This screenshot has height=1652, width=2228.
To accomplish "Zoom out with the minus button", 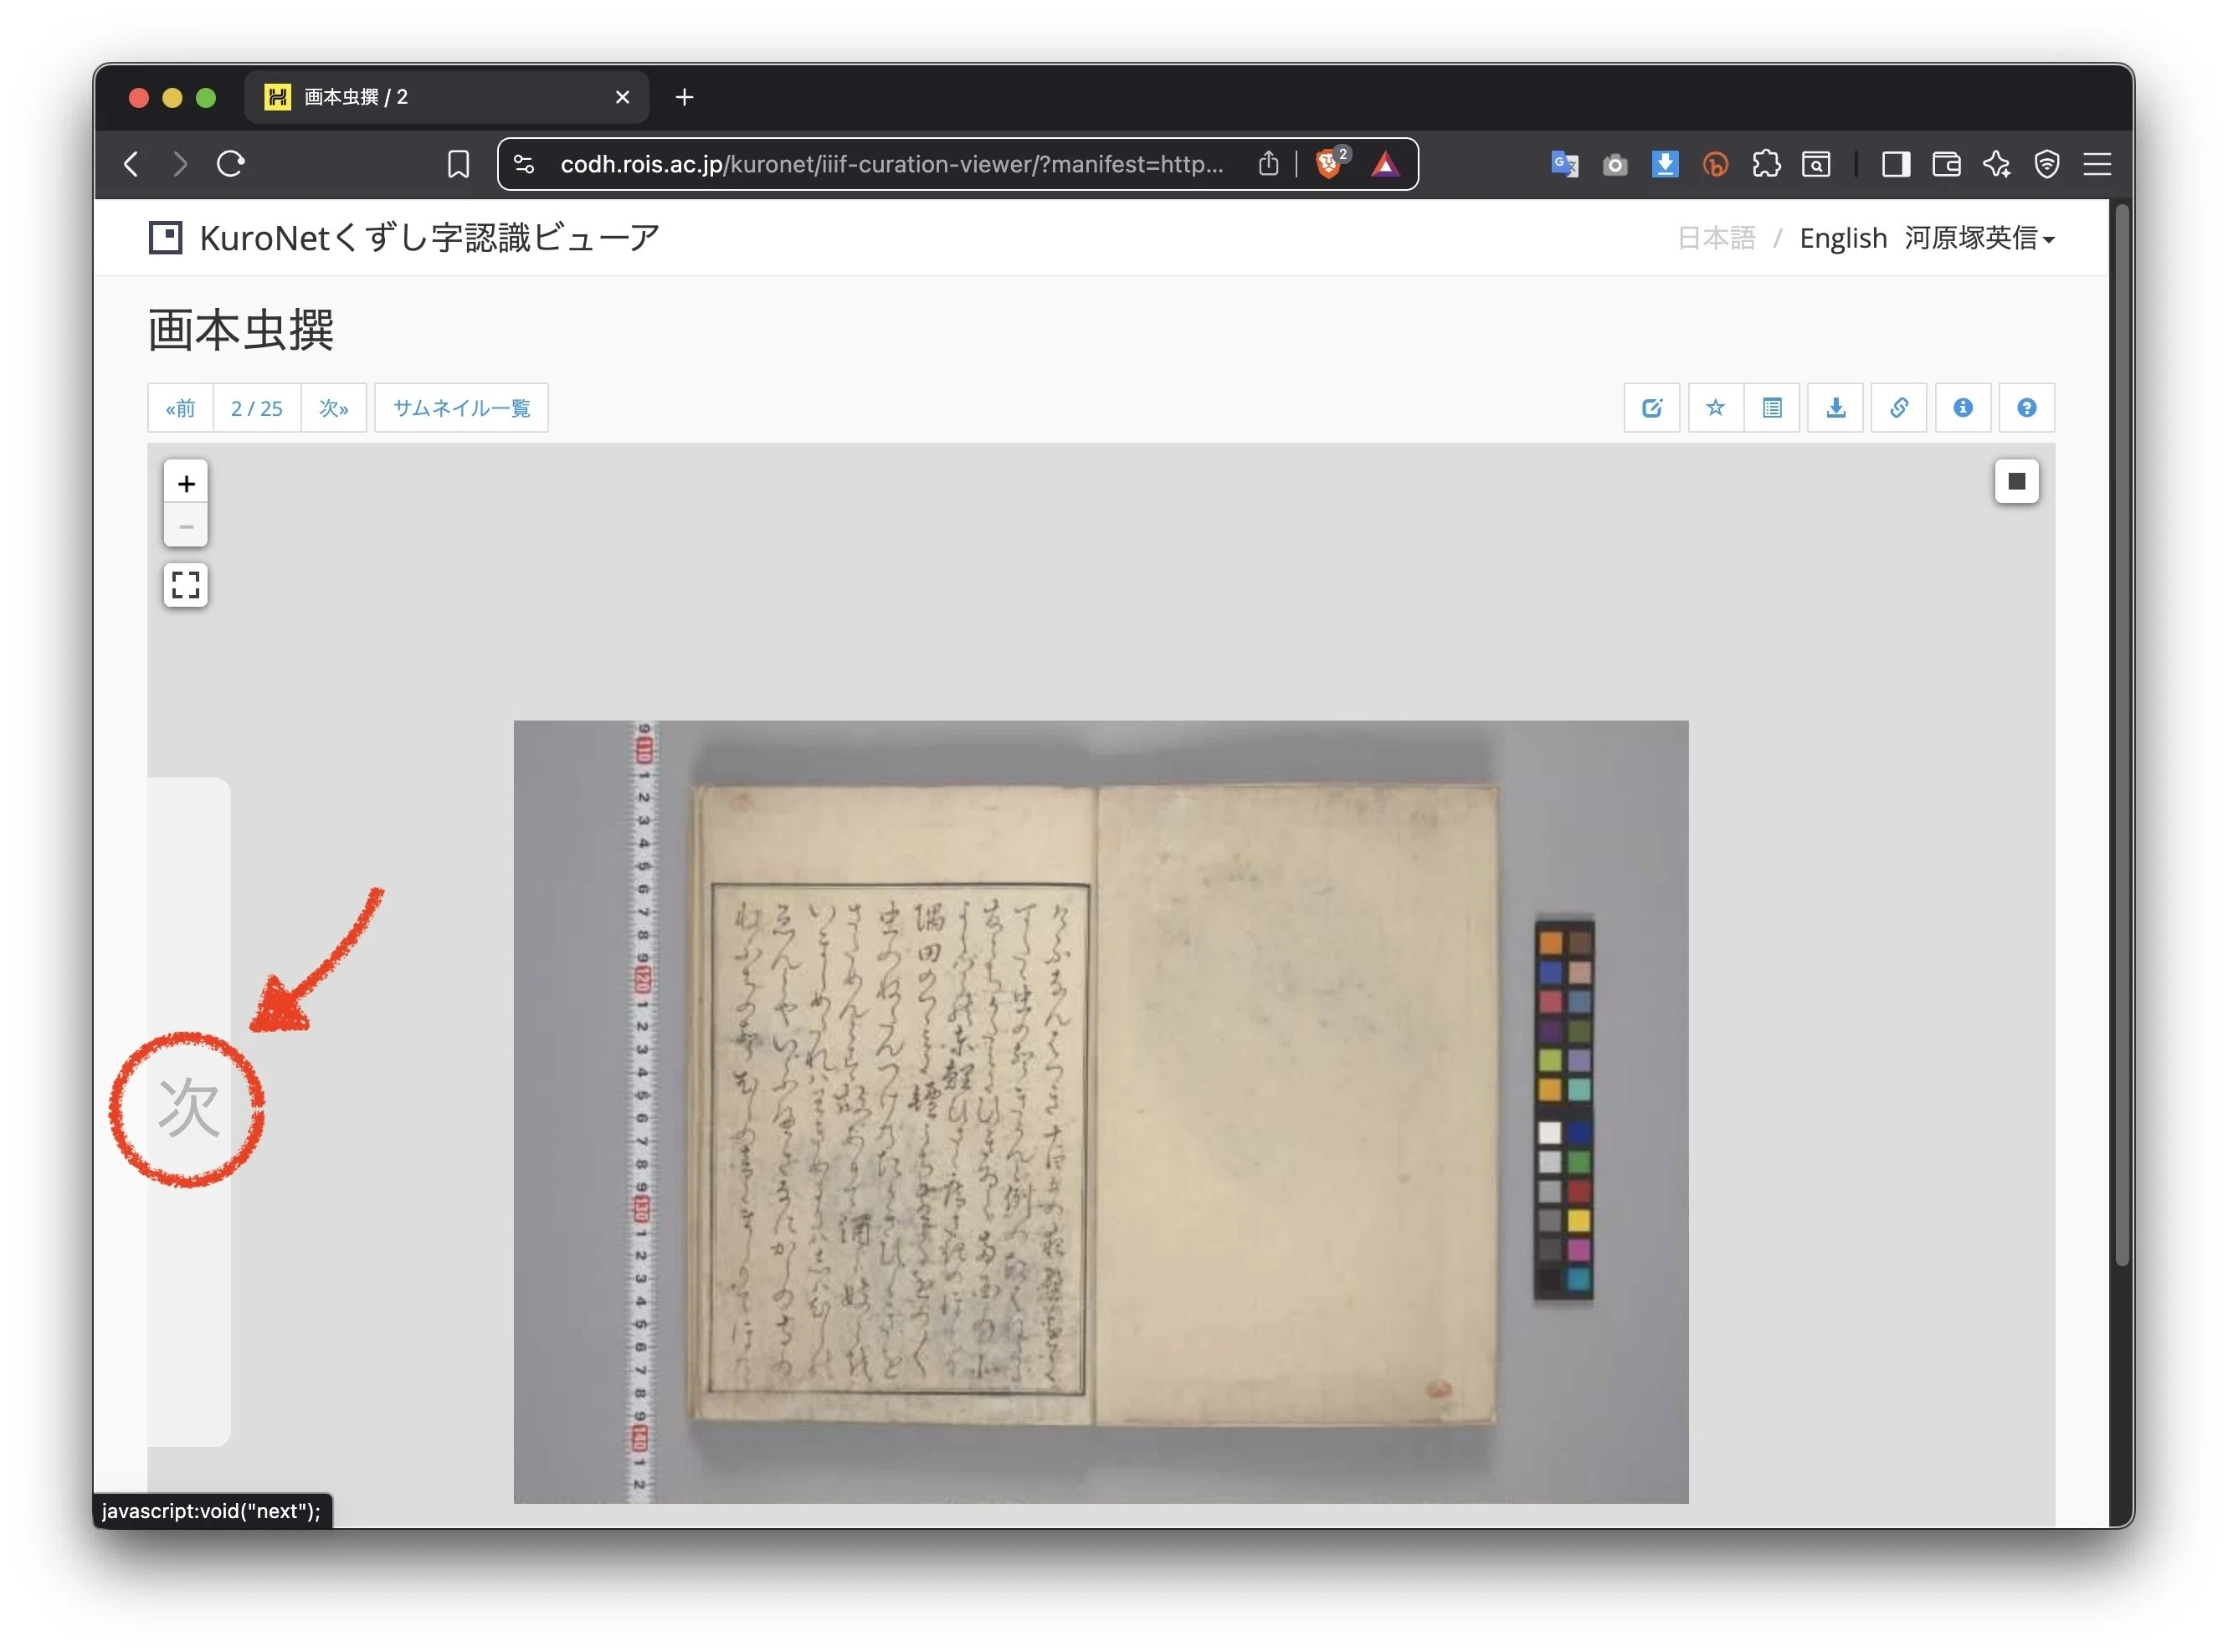I will click(x=186, y=526).
